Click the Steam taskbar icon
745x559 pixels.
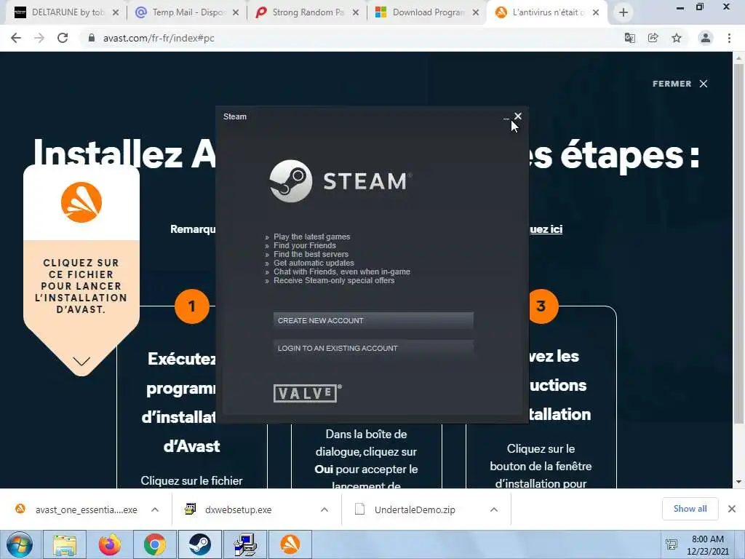[200, 544]
